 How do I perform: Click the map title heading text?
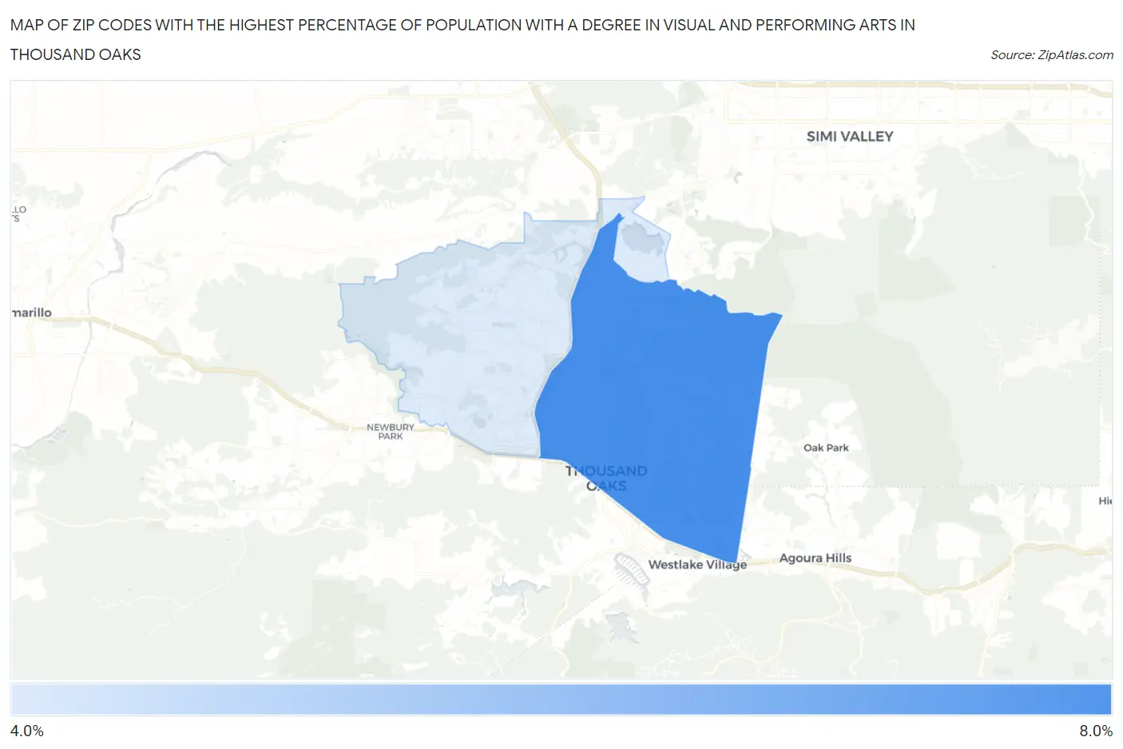(462, 40)
